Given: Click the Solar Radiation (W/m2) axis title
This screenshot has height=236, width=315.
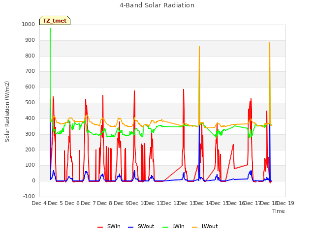Looking at the screenshot, I should click(7, 112).
